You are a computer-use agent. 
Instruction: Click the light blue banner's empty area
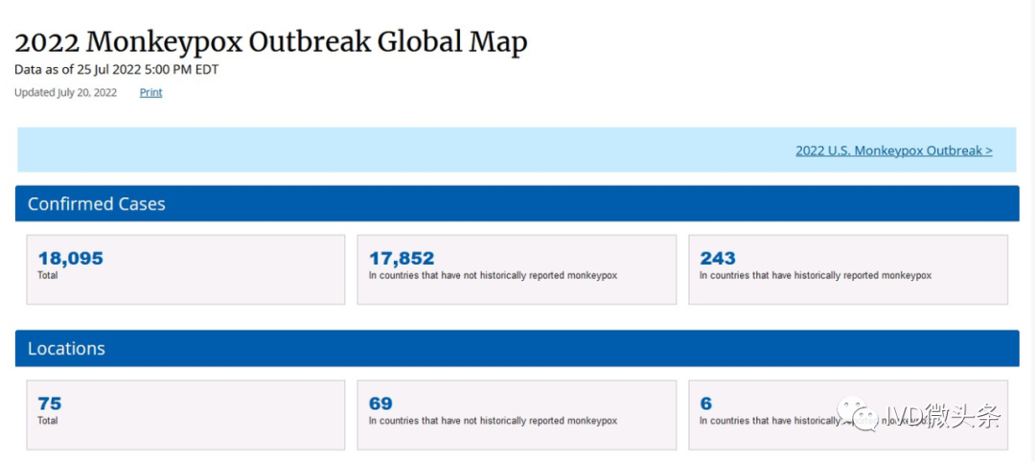point(383,150)
